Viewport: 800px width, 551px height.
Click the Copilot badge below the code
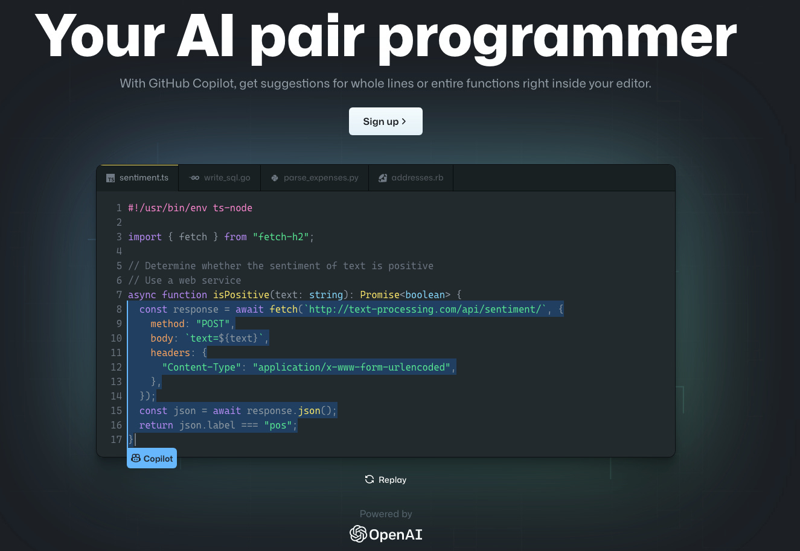[152, 459]
